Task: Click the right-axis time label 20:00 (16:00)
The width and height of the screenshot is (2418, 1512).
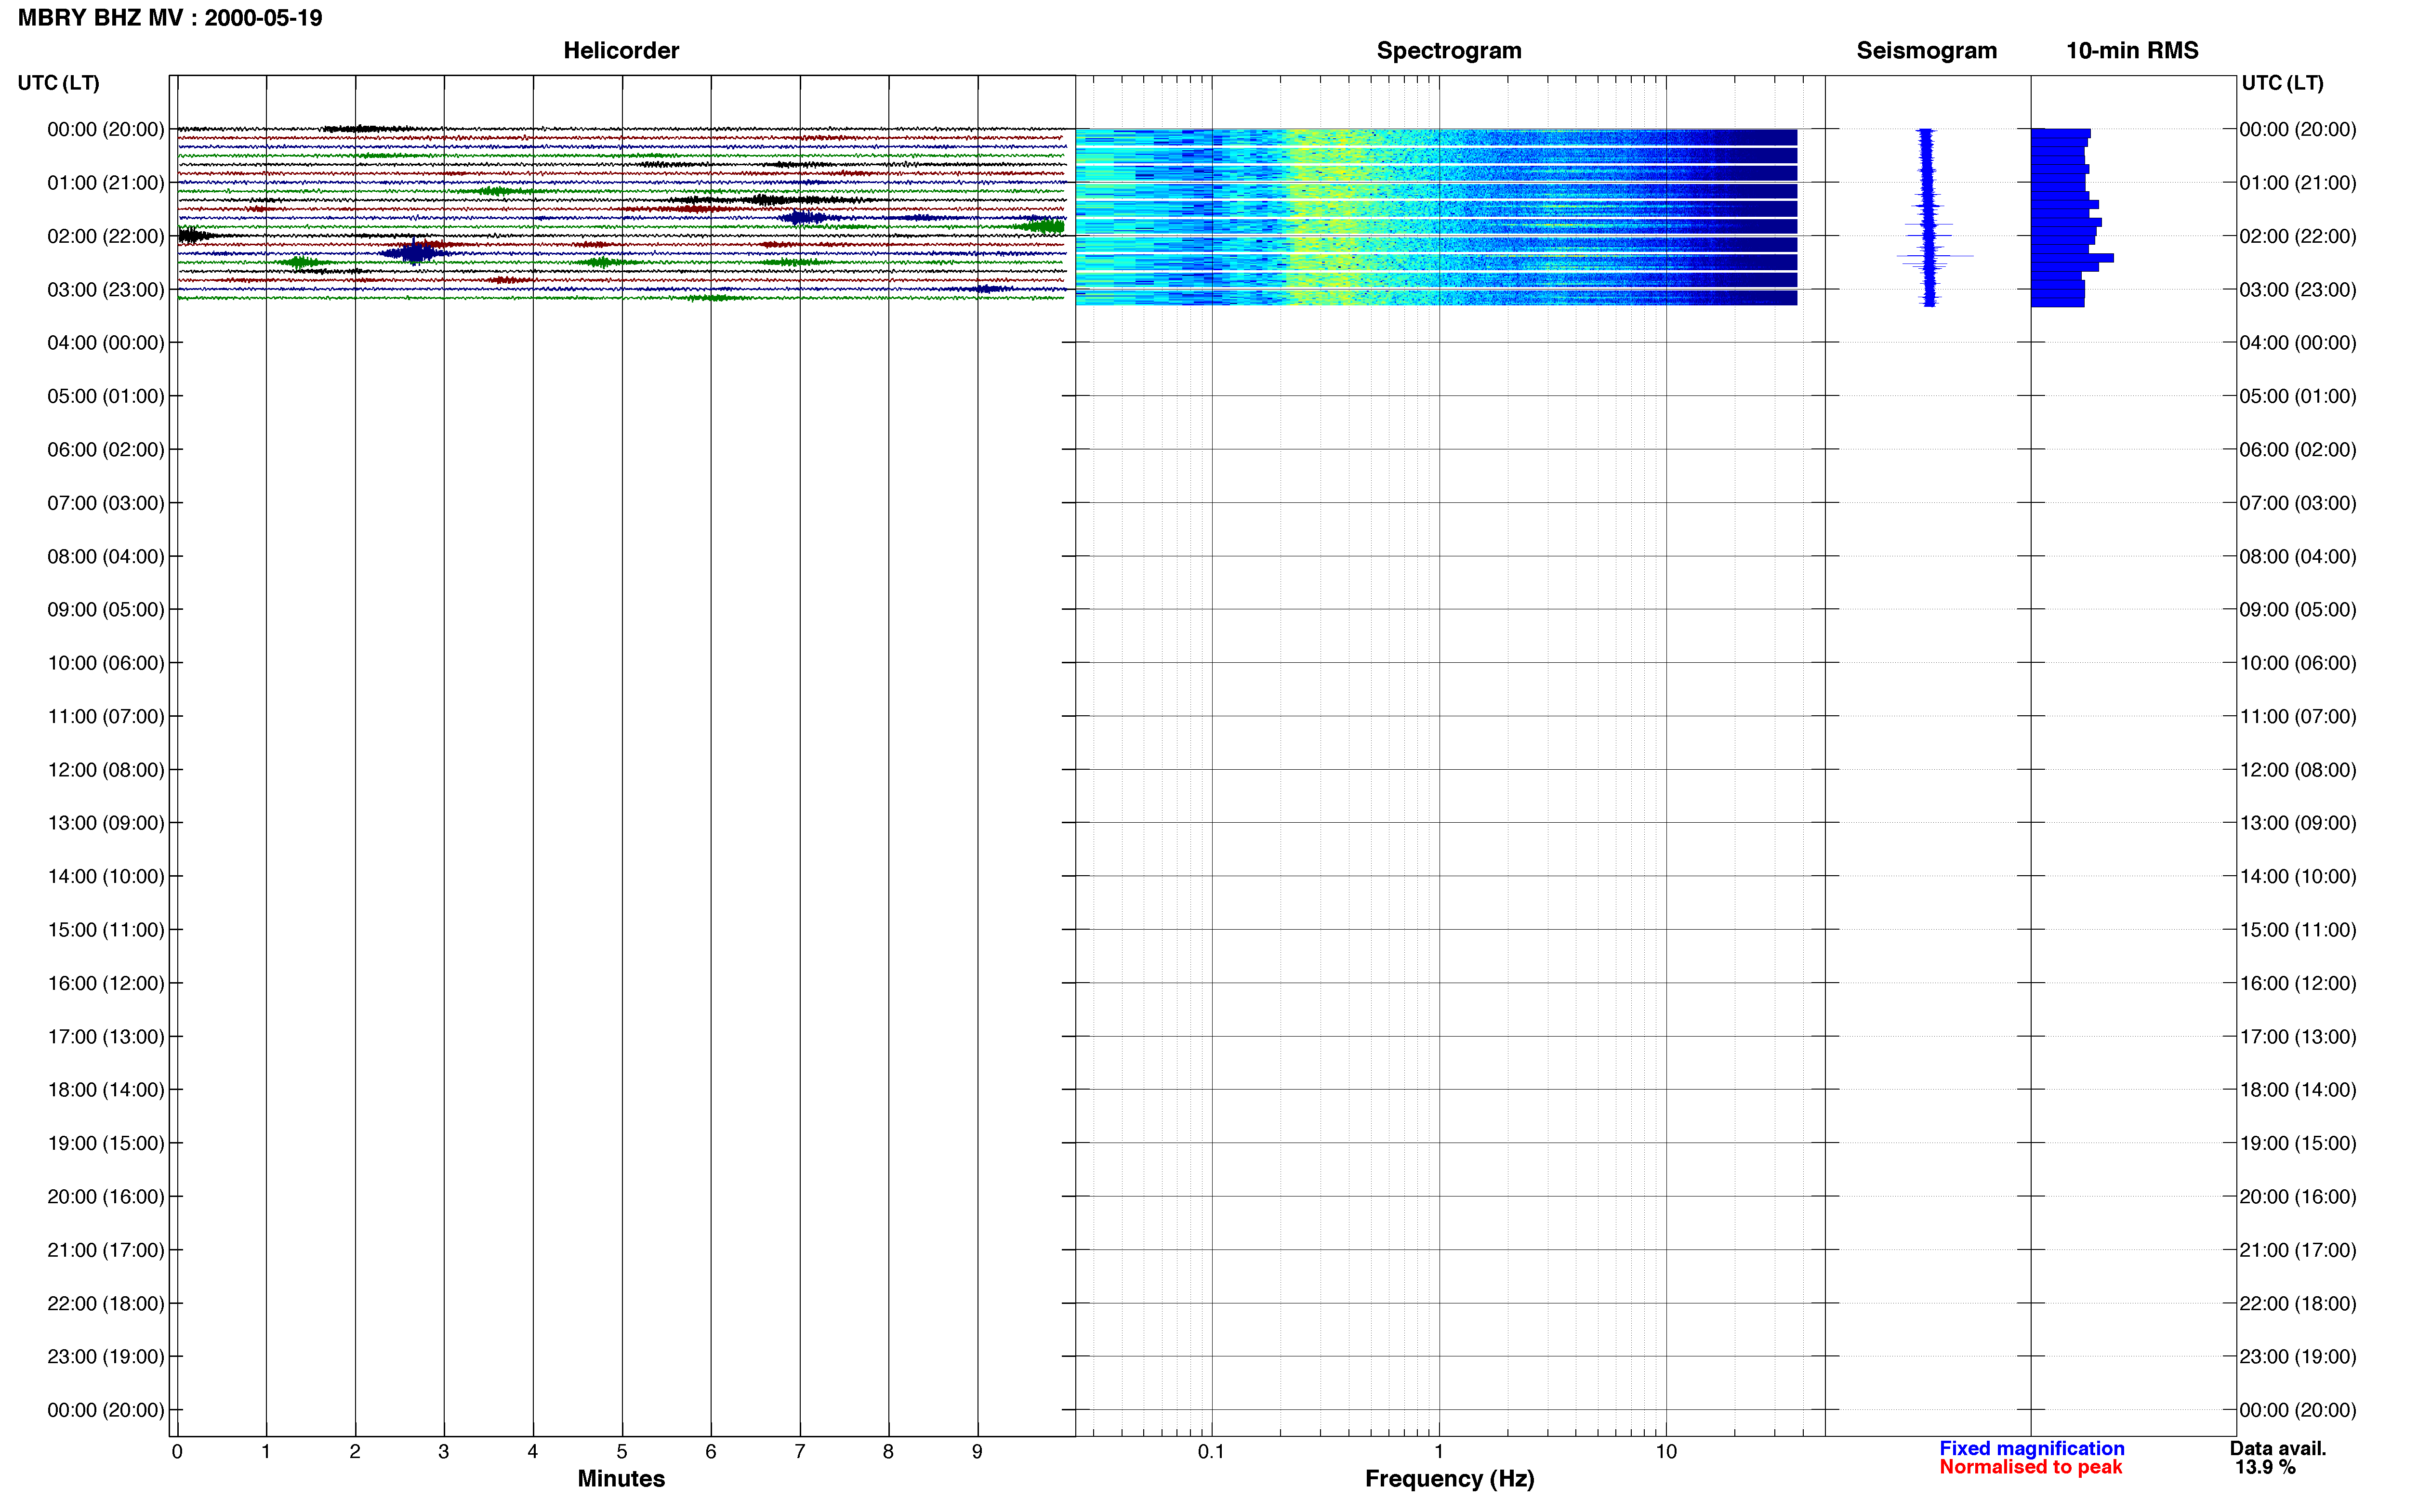Action: coord(2298,1197)
